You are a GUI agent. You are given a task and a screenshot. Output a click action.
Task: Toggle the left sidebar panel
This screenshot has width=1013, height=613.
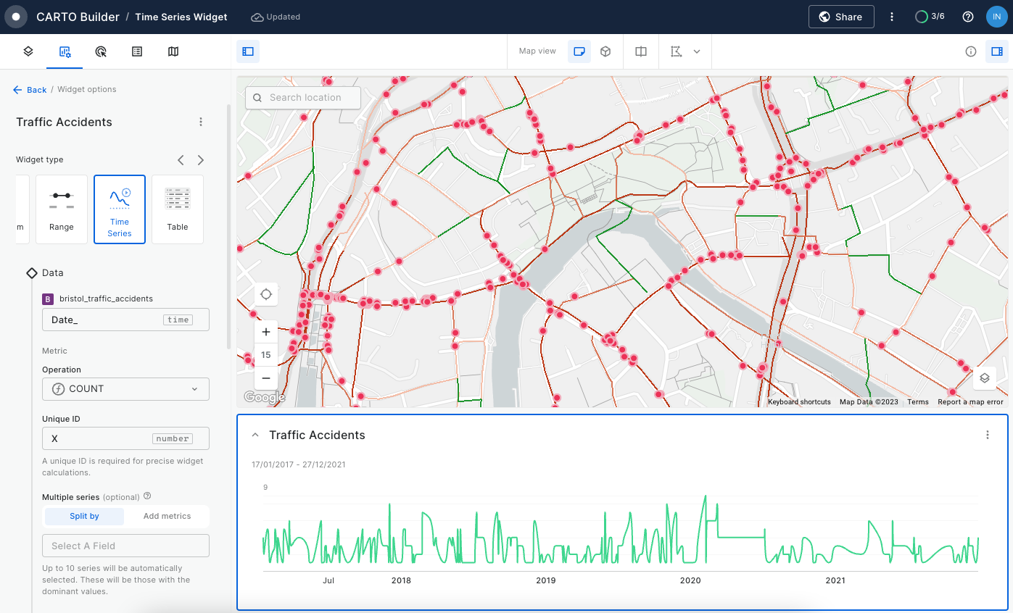point(248,51)
